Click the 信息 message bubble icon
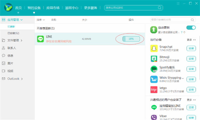This screenshot has width=200, height=120. [x=4, y=56]
